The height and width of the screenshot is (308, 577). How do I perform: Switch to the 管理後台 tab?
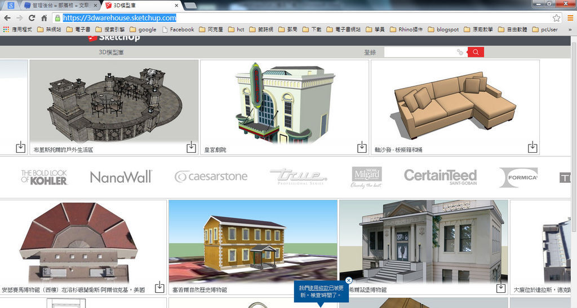[60, 5]
